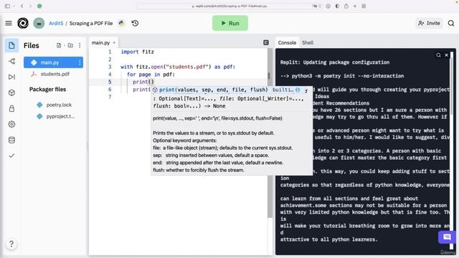Click line 1 import fitz code
459x258 pixels.
click(x=137, y=52)
